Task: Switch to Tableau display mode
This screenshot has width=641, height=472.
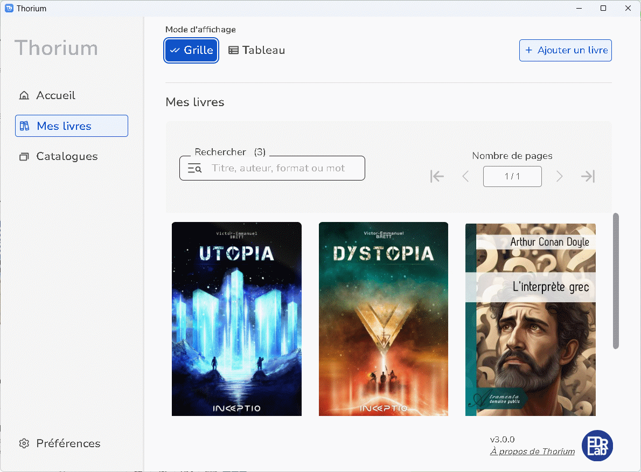Action: [x=257, y=50]
